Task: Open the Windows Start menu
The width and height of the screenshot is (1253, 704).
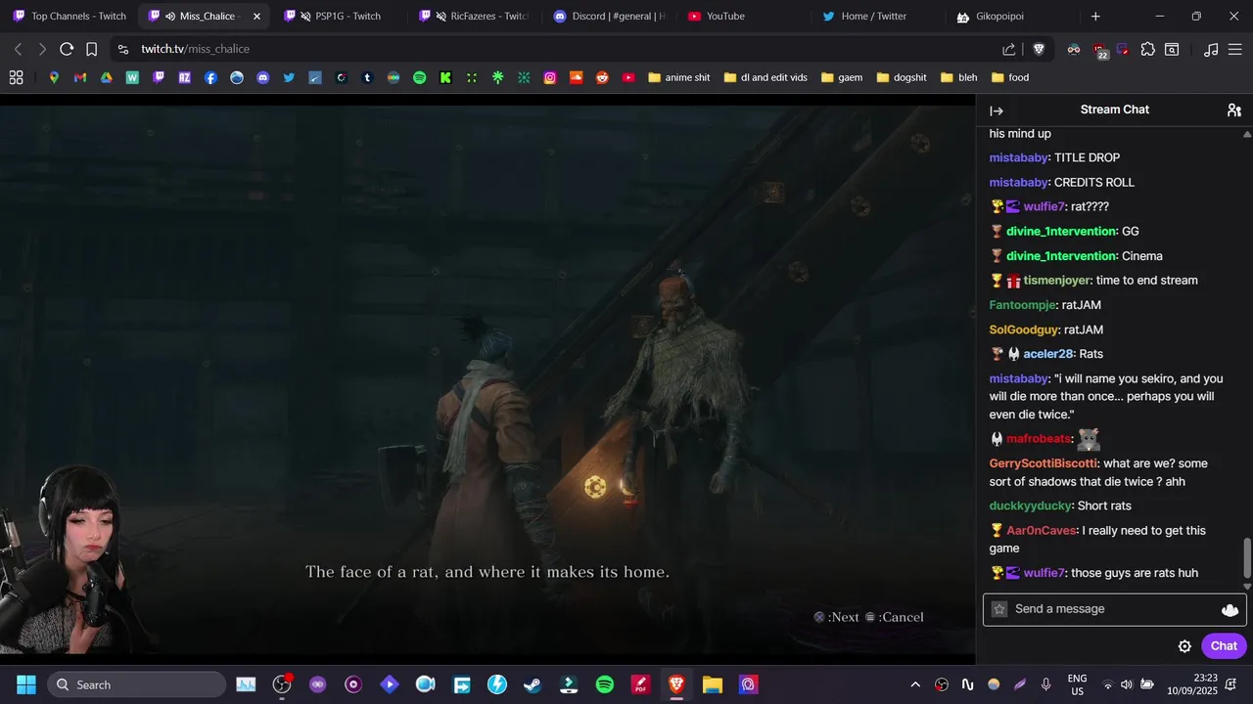Action: click(x=26, y=684)
